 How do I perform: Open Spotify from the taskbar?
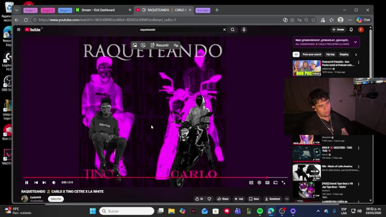point(260,211)
